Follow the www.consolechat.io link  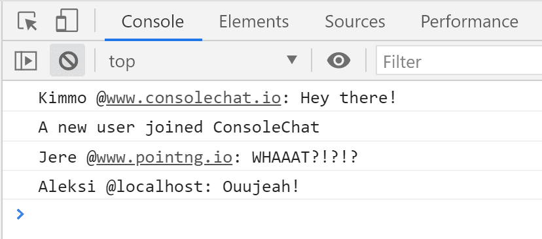[x=194, y=98]
